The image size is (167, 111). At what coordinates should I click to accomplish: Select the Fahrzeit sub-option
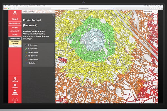click(x=15, y=46)
